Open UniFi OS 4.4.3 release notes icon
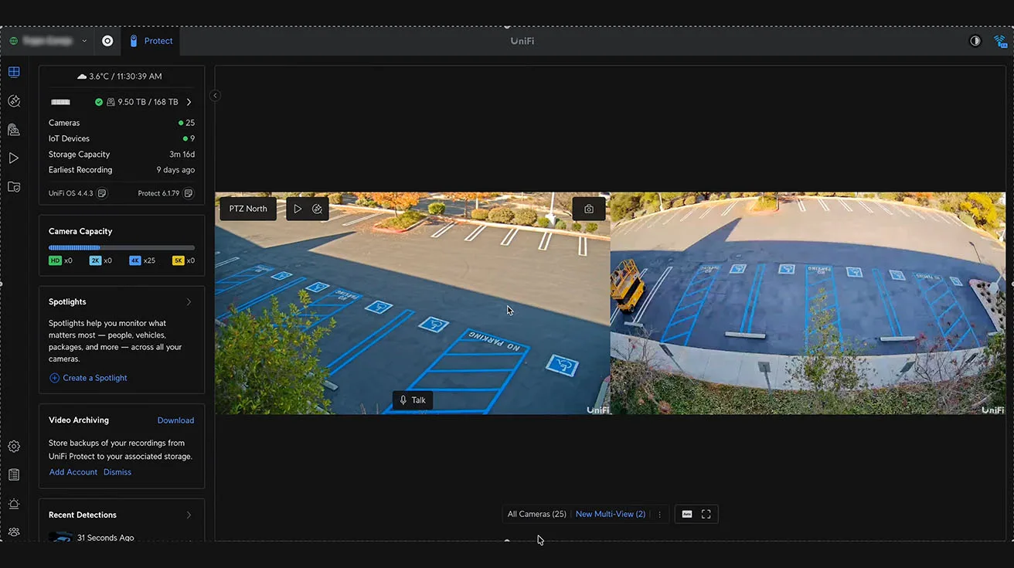The image size is (1014, 568). [x=102, y=193]
